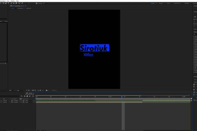Image resolution: width=197 pixels, height=131 pixels.
Task: Select the Brush tool
Action: pos(11,3)
